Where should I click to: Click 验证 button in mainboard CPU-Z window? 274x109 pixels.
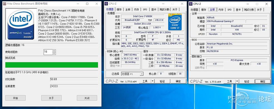point(247,81)
